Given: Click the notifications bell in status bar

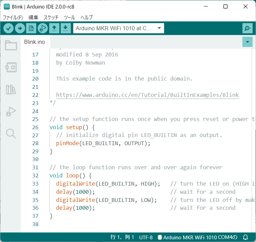Looking at the screenshot, I should [245, 238].
